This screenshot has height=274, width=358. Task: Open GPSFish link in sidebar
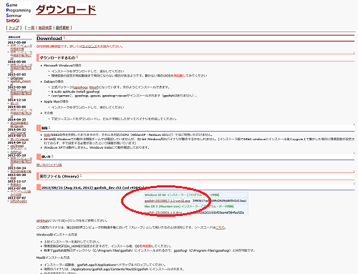click(x=16, y=152)
